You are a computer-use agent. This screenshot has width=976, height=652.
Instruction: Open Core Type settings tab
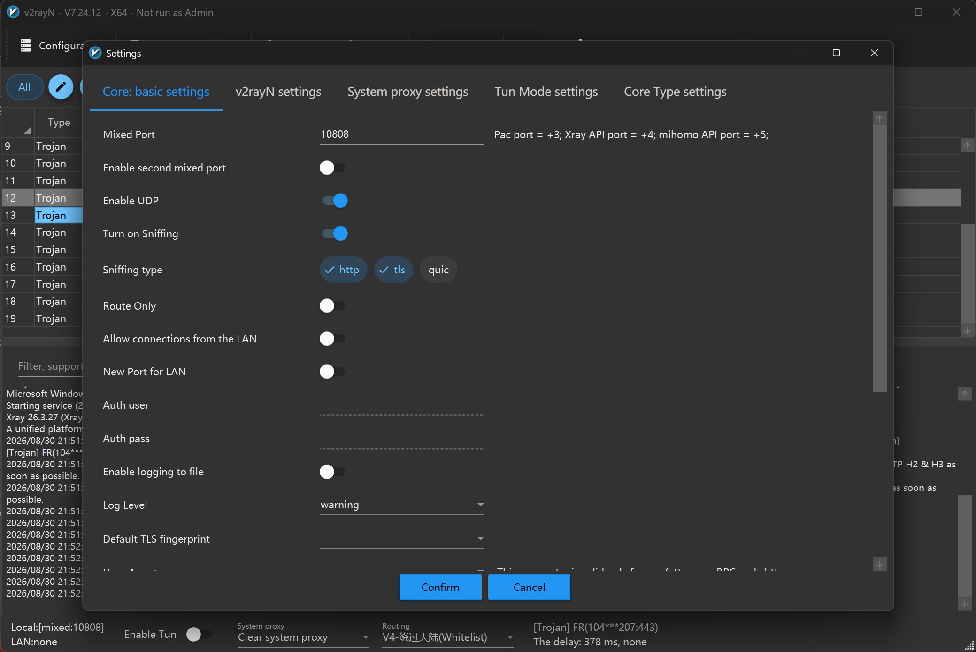pyautogui.click(x=675, y=92)
